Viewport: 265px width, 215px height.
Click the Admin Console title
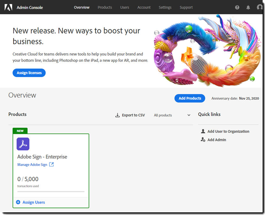pyautogui.click(x=30, y=7)
